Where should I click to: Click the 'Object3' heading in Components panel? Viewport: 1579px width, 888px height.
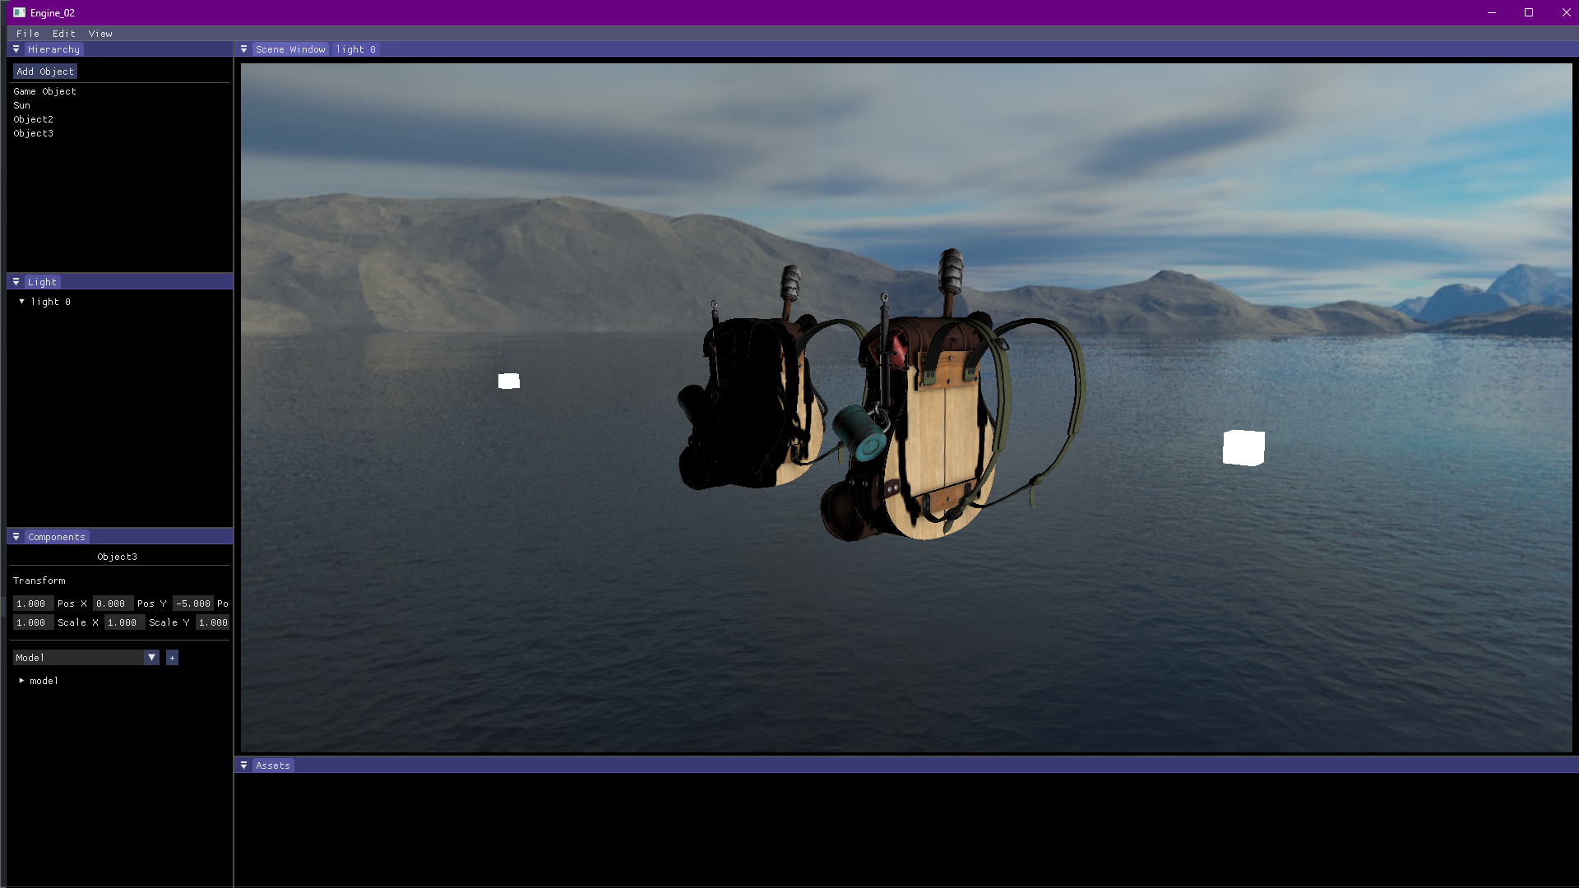tap(118, 557)
